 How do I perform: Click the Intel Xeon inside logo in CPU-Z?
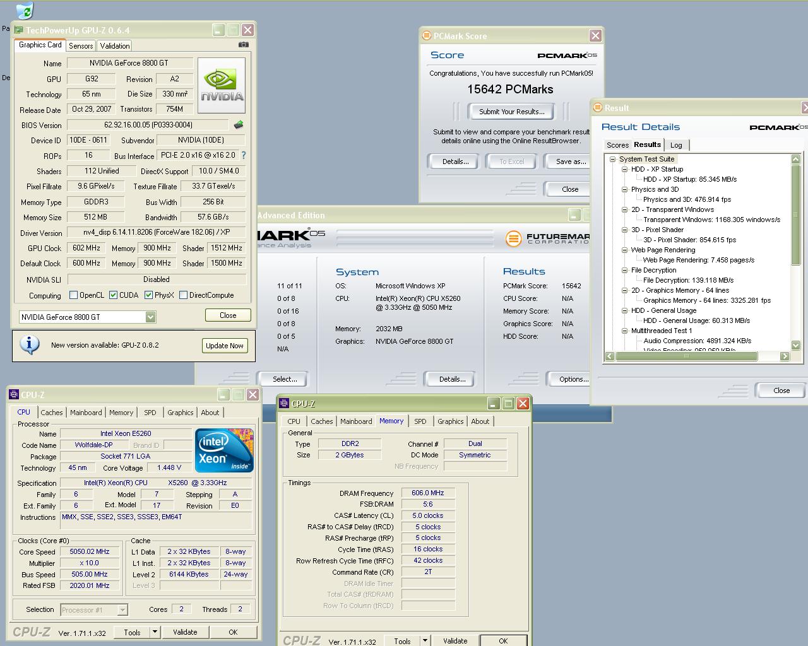pos(224,450)
